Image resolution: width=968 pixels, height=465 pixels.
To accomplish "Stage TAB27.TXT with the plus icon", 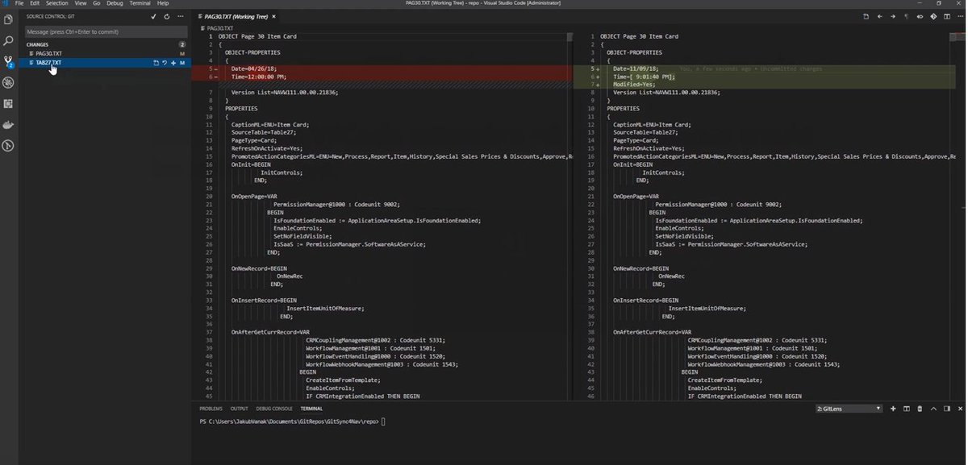I will click(173, 62).
